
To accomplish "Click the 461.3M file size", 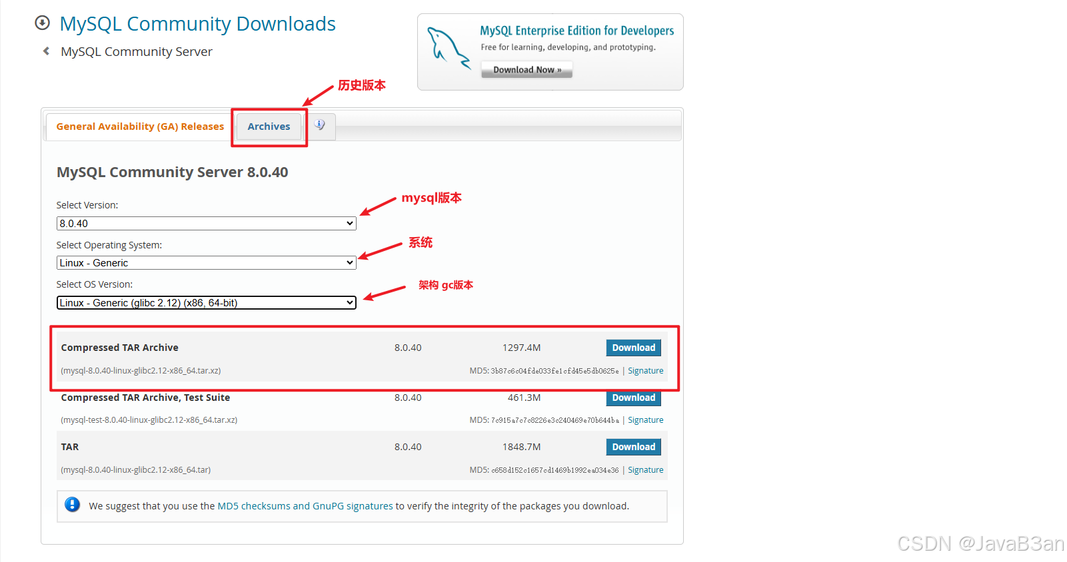I will (x=525, y=398).
